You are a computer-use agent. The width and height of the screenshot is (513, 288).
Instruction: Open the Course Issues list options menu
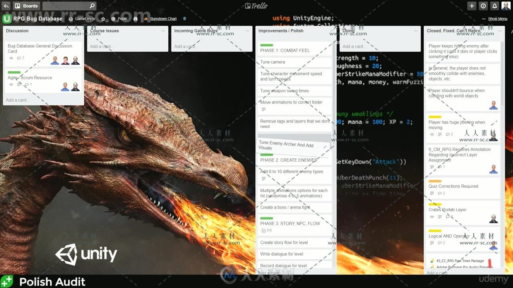(163, 31)
